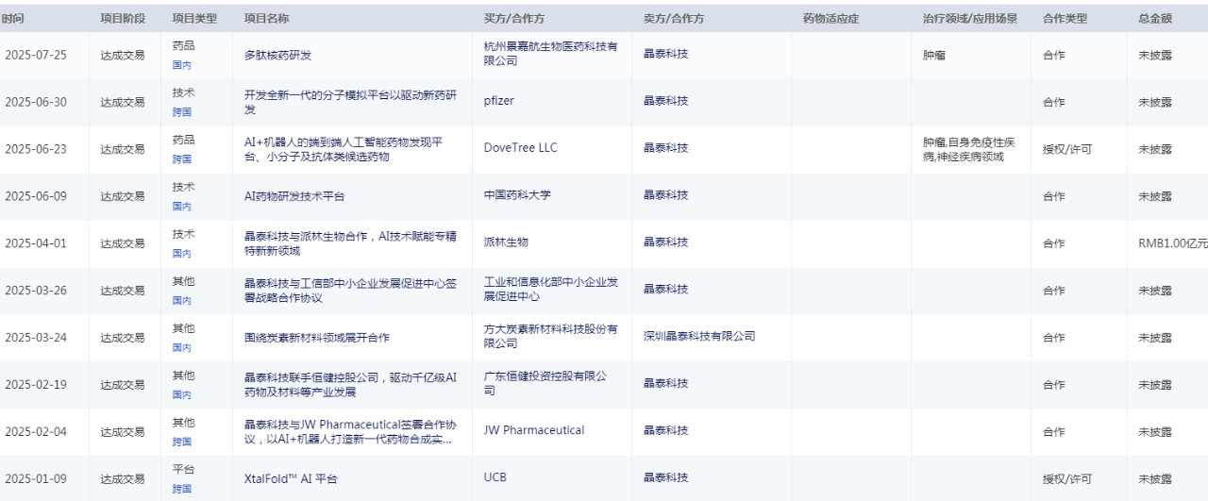Click the 合作类型 column header
The image size is (1208, 501).
click(1065, 19)
